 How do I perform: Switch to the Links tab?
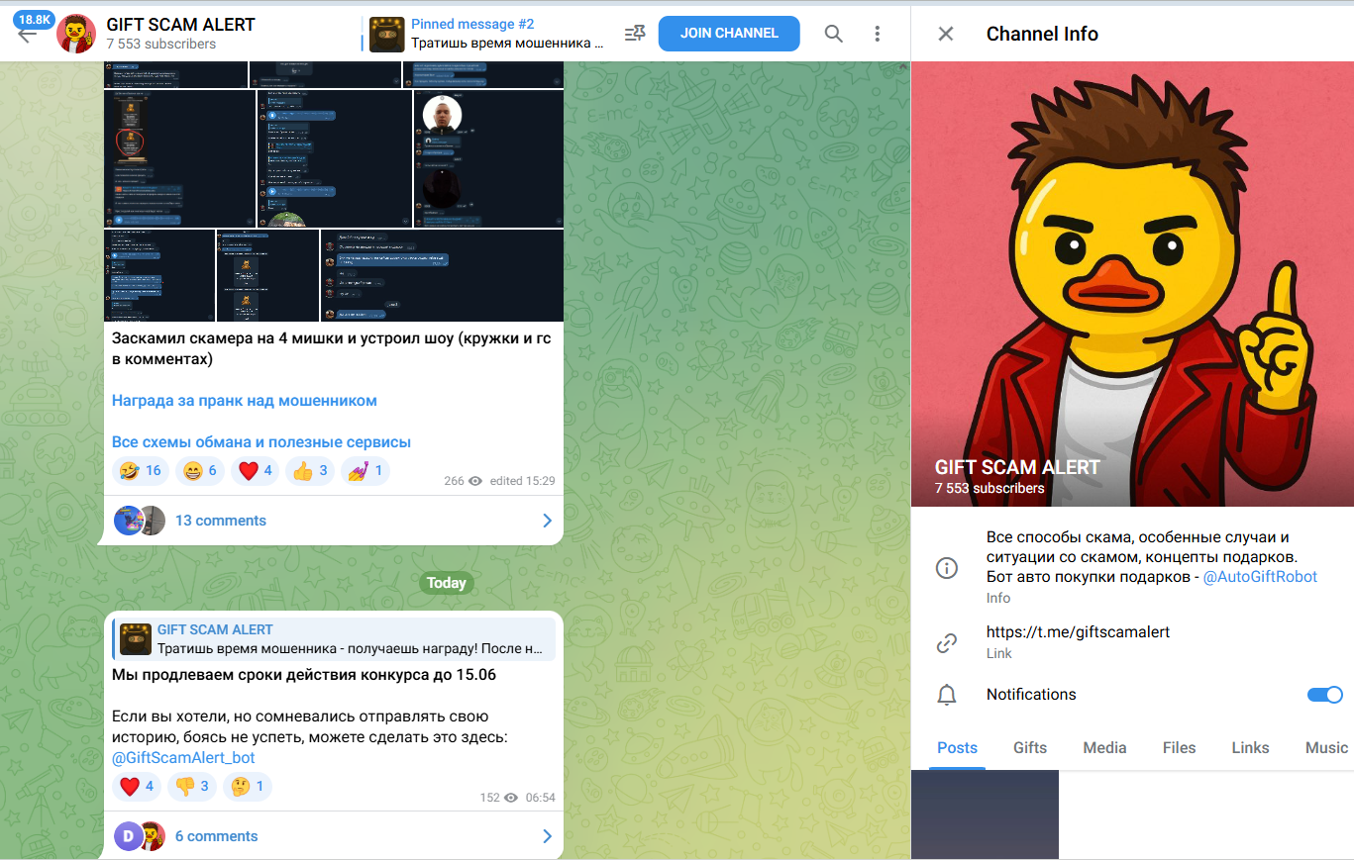[1250, 748]
